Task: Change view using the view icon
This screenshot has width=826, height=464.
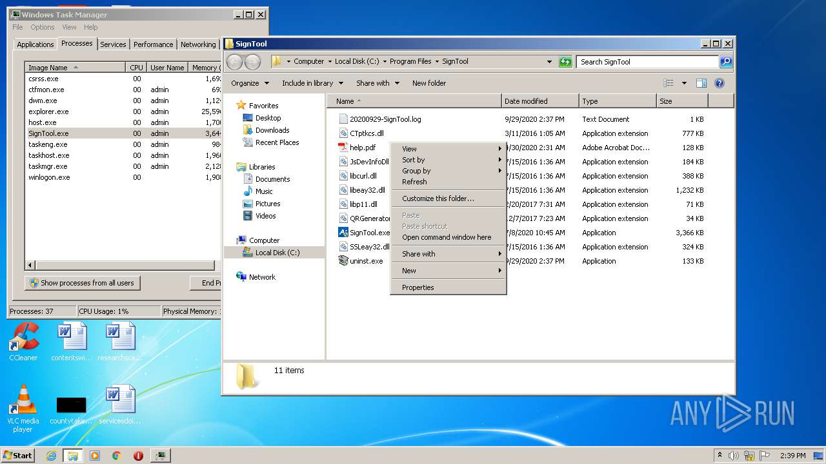Action: pos(669,83)
